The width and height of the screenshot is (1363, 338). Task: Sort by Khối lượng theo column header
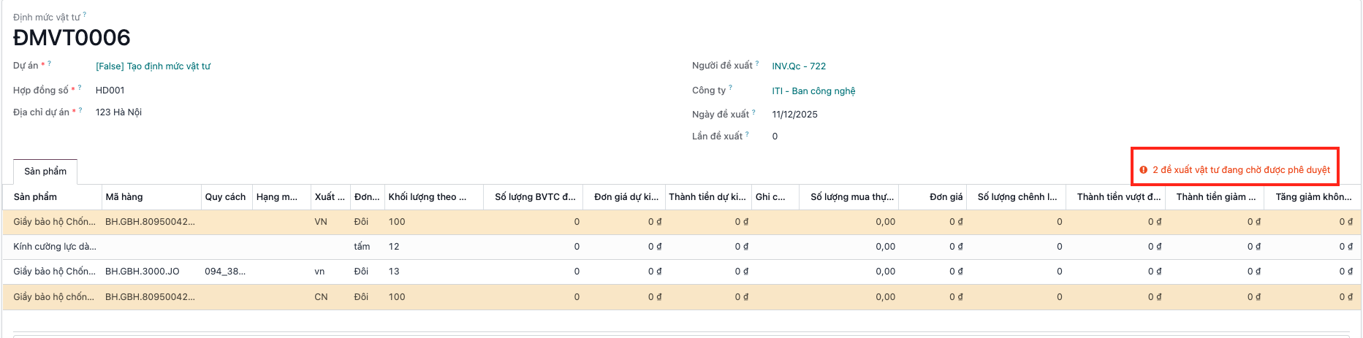click(434, 197)
